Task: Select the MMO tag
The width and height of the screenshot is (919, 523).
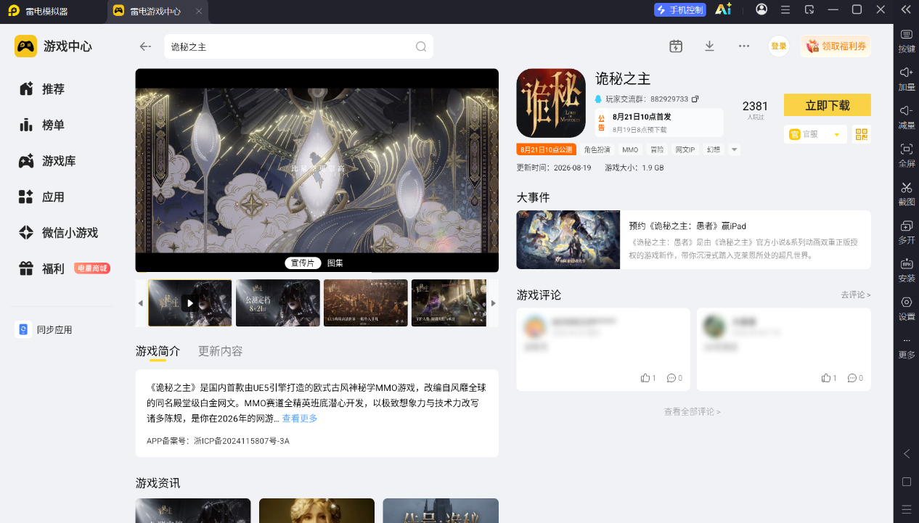Action: pos(630,149)
